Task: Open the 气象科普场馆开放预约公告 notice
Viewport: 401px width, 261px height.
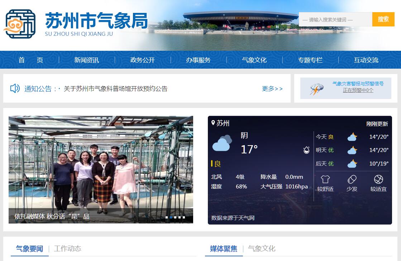Action: (x=115, y=89)
